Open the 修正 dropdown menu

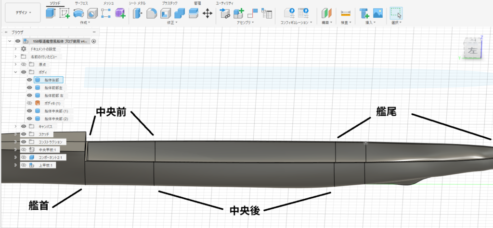coord(172,23)
